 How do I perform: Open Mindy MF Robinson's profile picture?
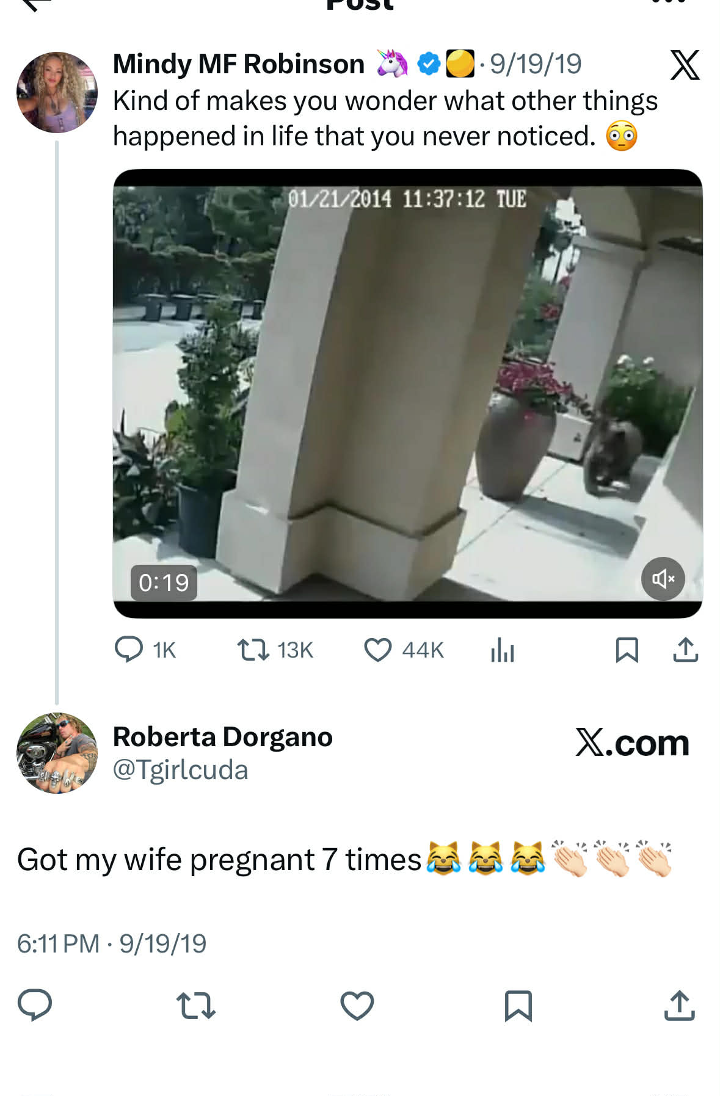tap(57, 92)
